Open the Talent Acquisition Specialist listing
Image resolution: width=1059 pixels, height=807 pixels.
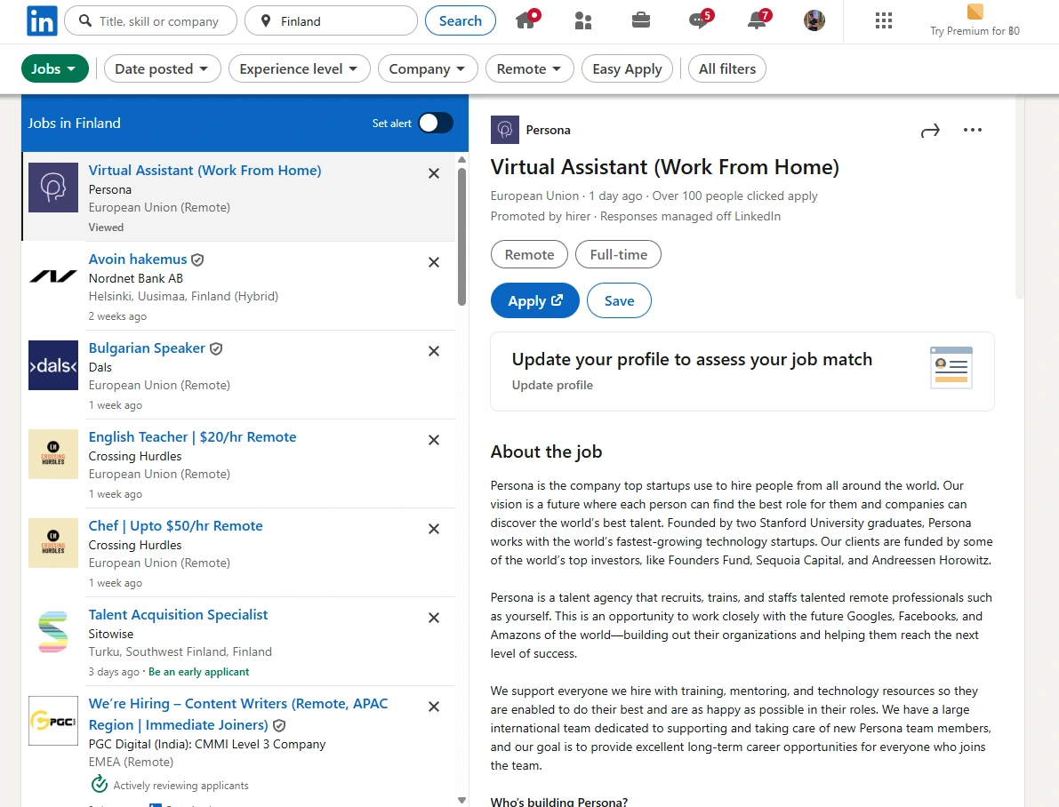coord(179,614)
